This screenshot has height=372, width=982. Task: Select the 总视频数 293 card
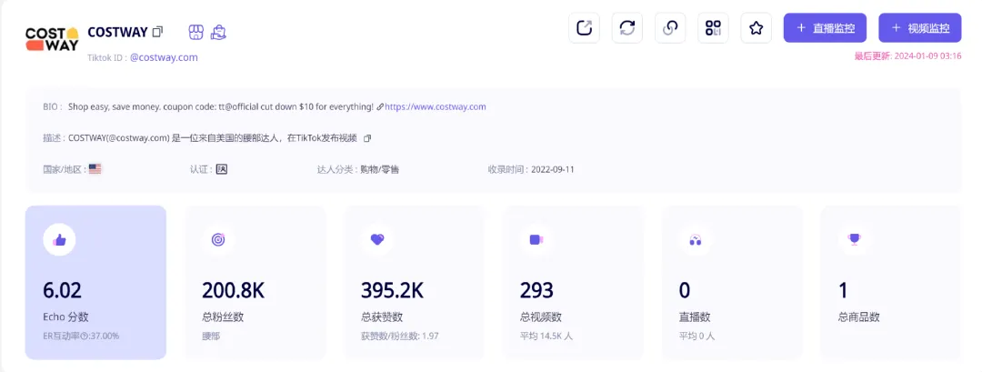pyautogui.click(x=573, y=283)
